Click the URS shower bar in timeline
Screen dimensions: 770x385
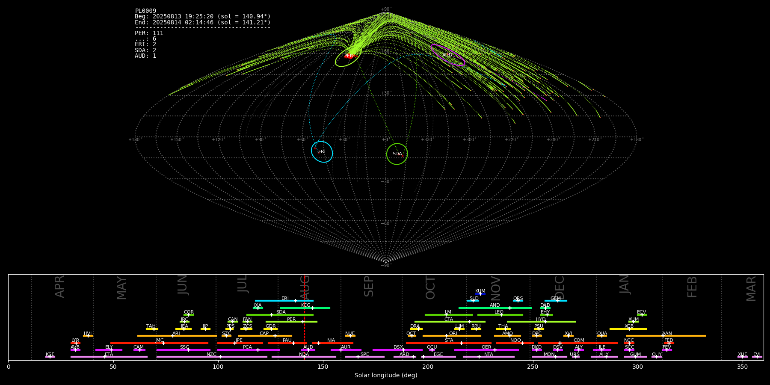pos(576,357)
